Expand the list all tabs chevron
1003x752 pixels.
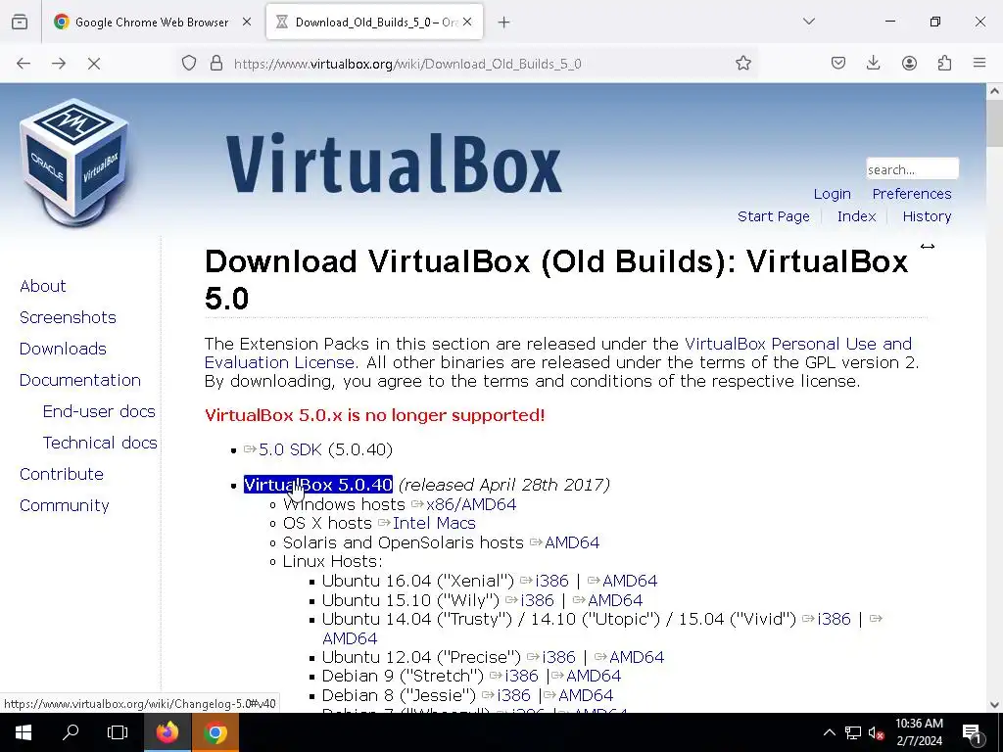[x=808, y=22]
